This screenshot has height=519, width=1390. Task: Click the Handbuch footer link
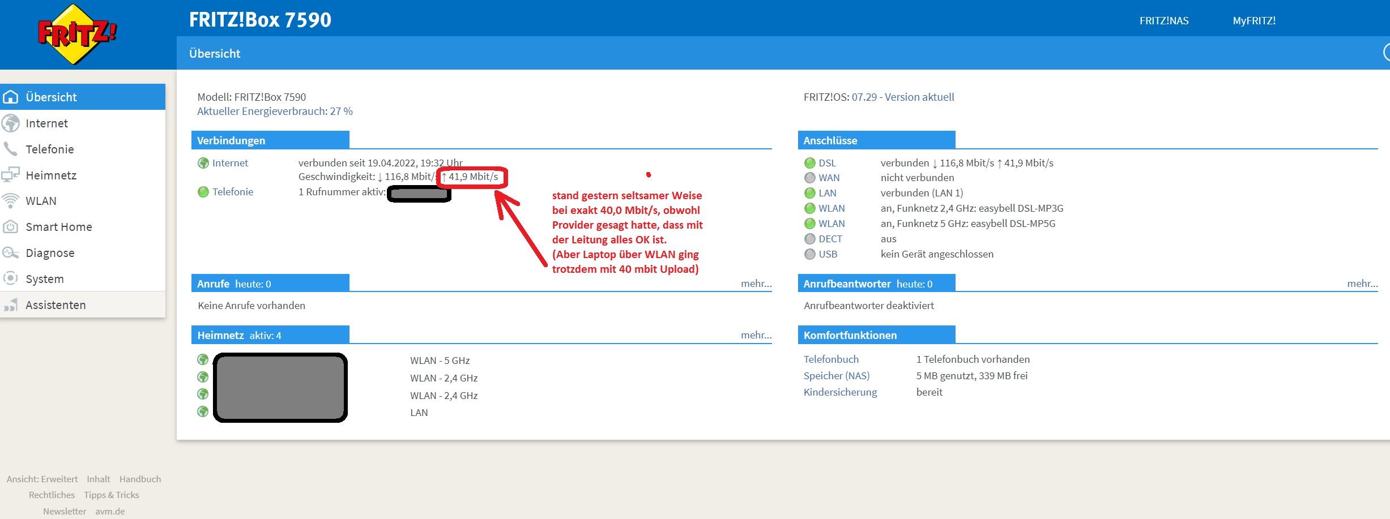pyautogui.click(x=140, y=479)
